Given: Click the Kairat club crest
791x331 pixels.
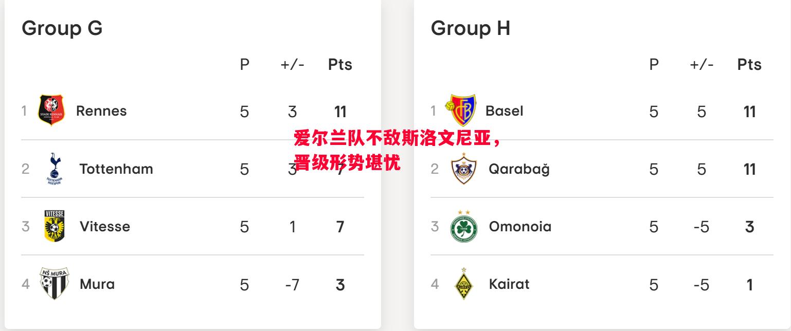Looking at the screenshot, I should [x=464, y=284].
